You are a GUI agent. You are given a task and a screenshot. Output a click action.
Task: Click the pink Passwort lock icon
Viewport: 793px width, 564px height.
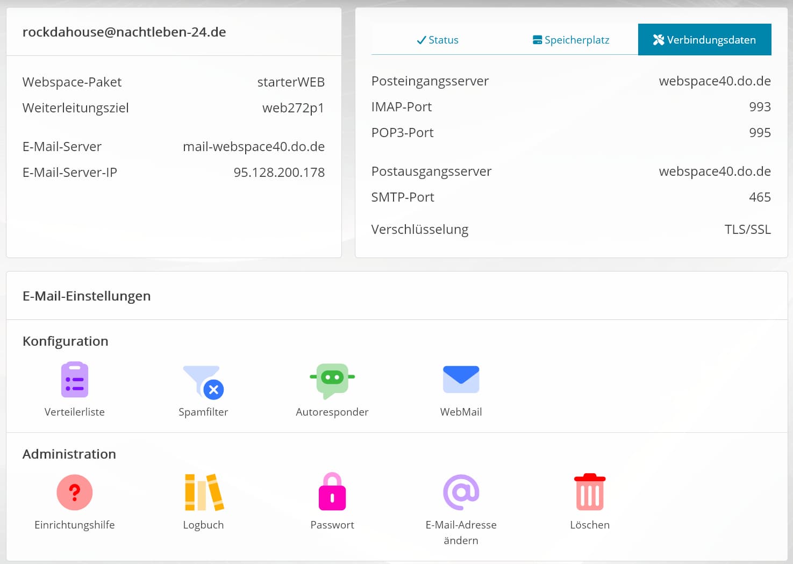(x=332, y=492)
